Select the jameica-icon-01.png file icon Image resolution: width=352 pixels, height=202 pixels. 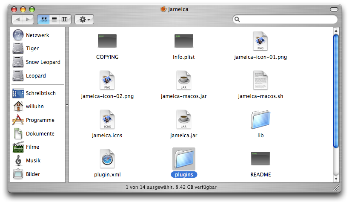(260, 41)
